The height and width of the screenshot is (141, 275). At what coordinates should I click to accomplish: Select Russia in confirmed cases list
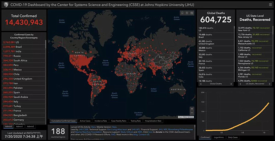(x=24, y=56)
